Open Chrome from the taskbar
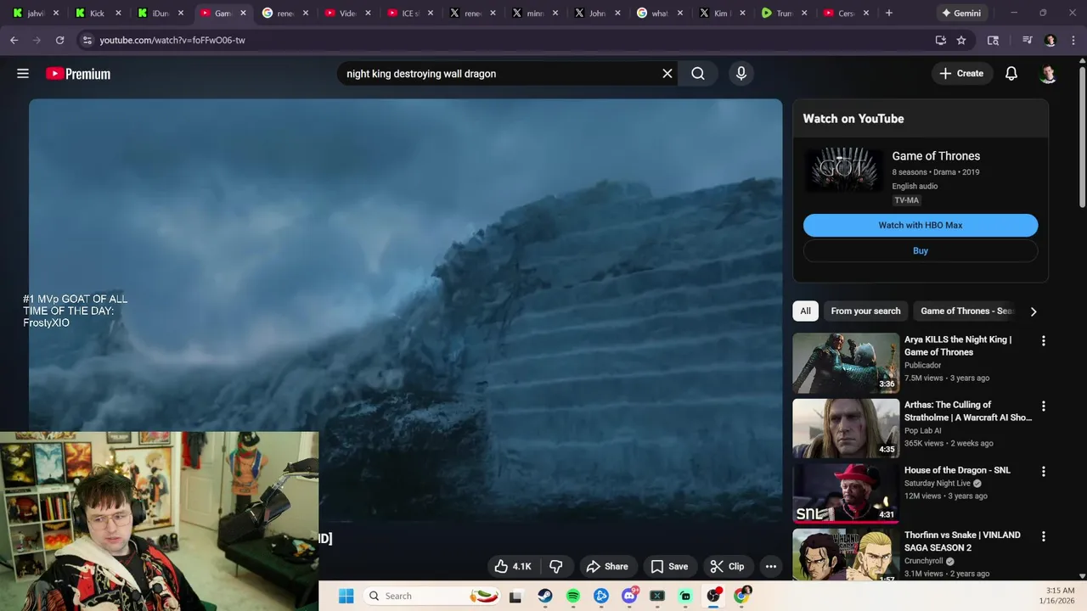 pyautogui.click(x=741, y=596)
